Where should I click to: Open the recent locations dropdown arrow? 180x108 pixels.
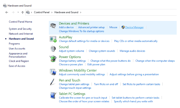[x=18, y=12]
